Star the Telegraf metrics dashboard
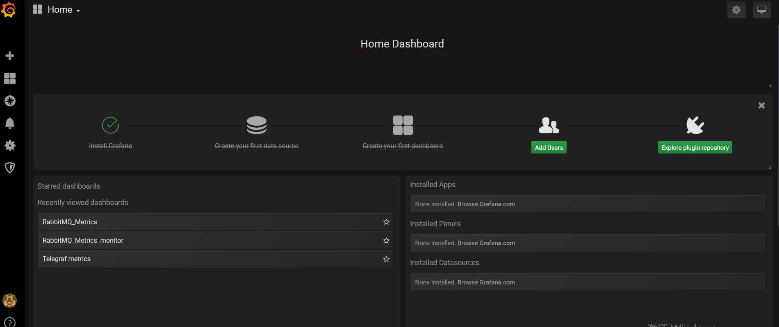This screenshot has width=779, height=327. 386,259
